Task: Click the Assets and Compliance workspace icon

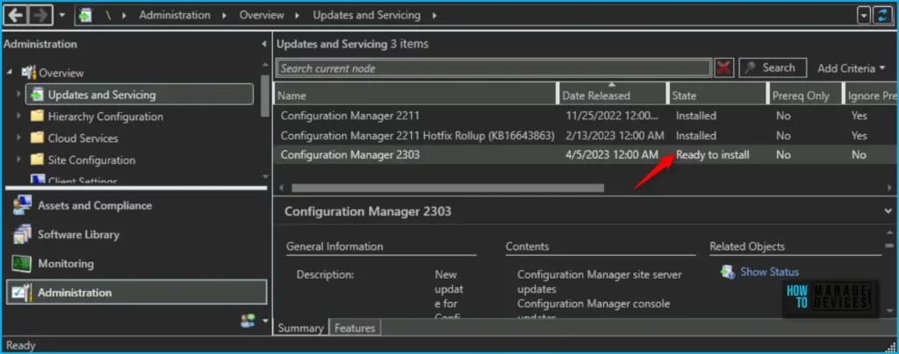Action: pyautogui.click(x=22, y=205)
